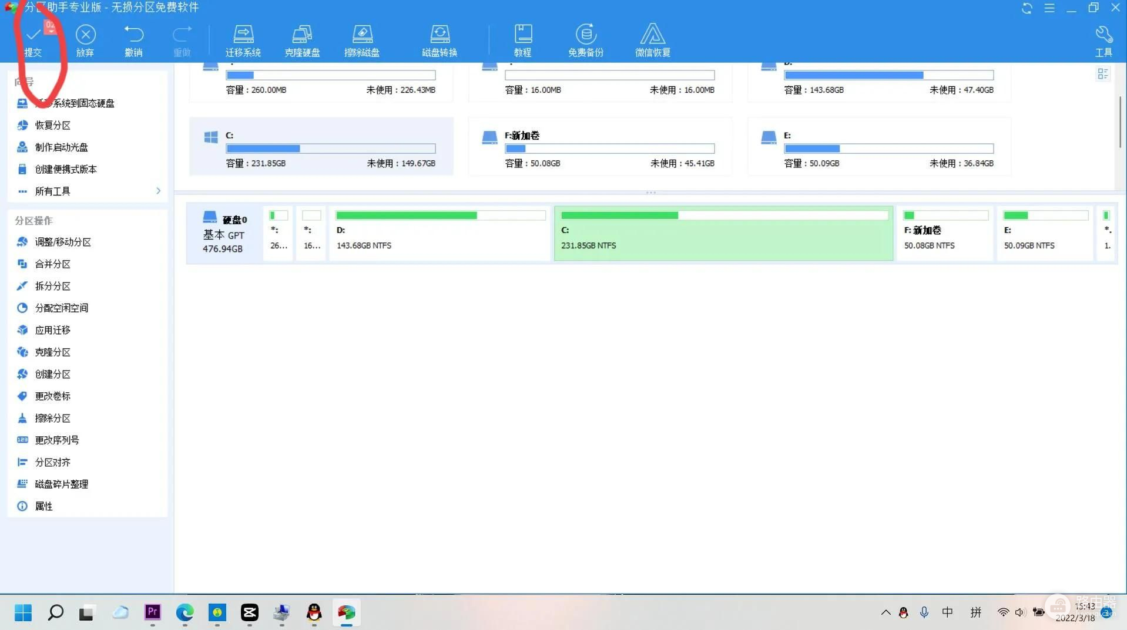Open the 微信恢复 WeChat recovery icon
The image size is (1127, 630).
(x=653, y=40)
